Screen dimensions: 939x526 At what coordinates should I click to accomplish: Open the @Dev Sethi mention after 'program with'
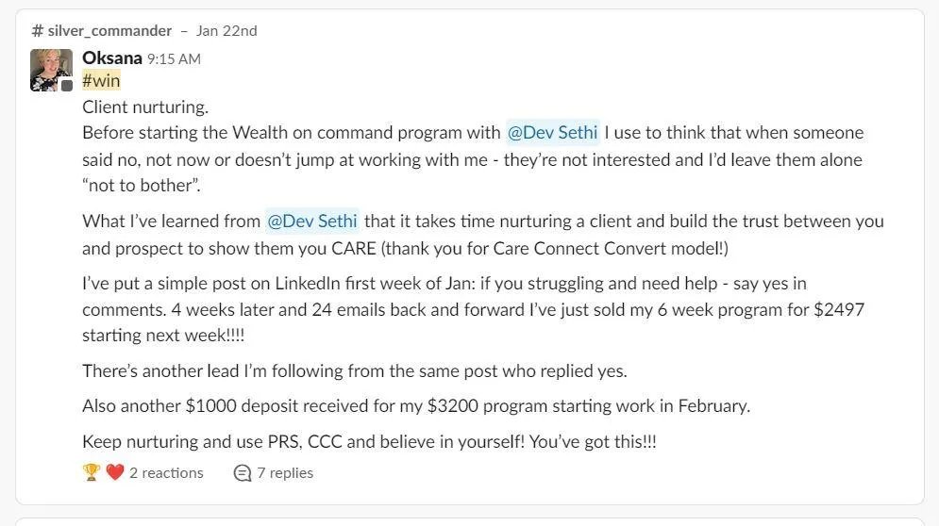[x=552, y=132]
